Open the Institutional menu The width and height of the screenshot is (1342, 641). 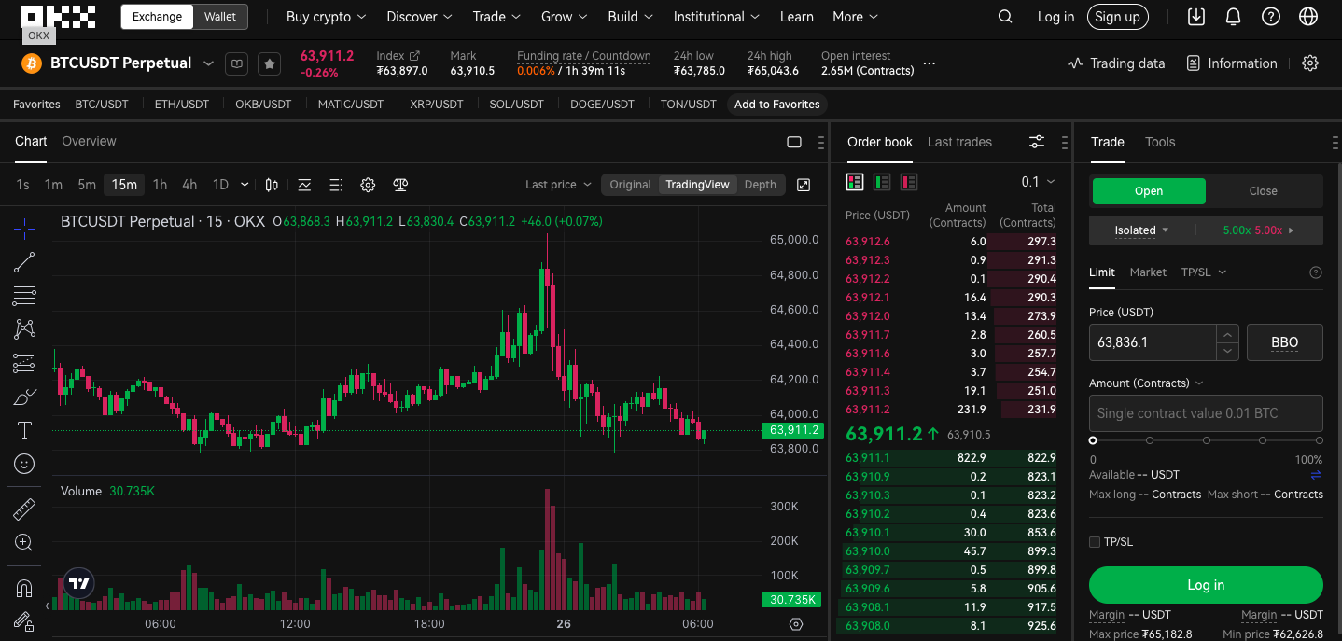[x=716, y=17]
